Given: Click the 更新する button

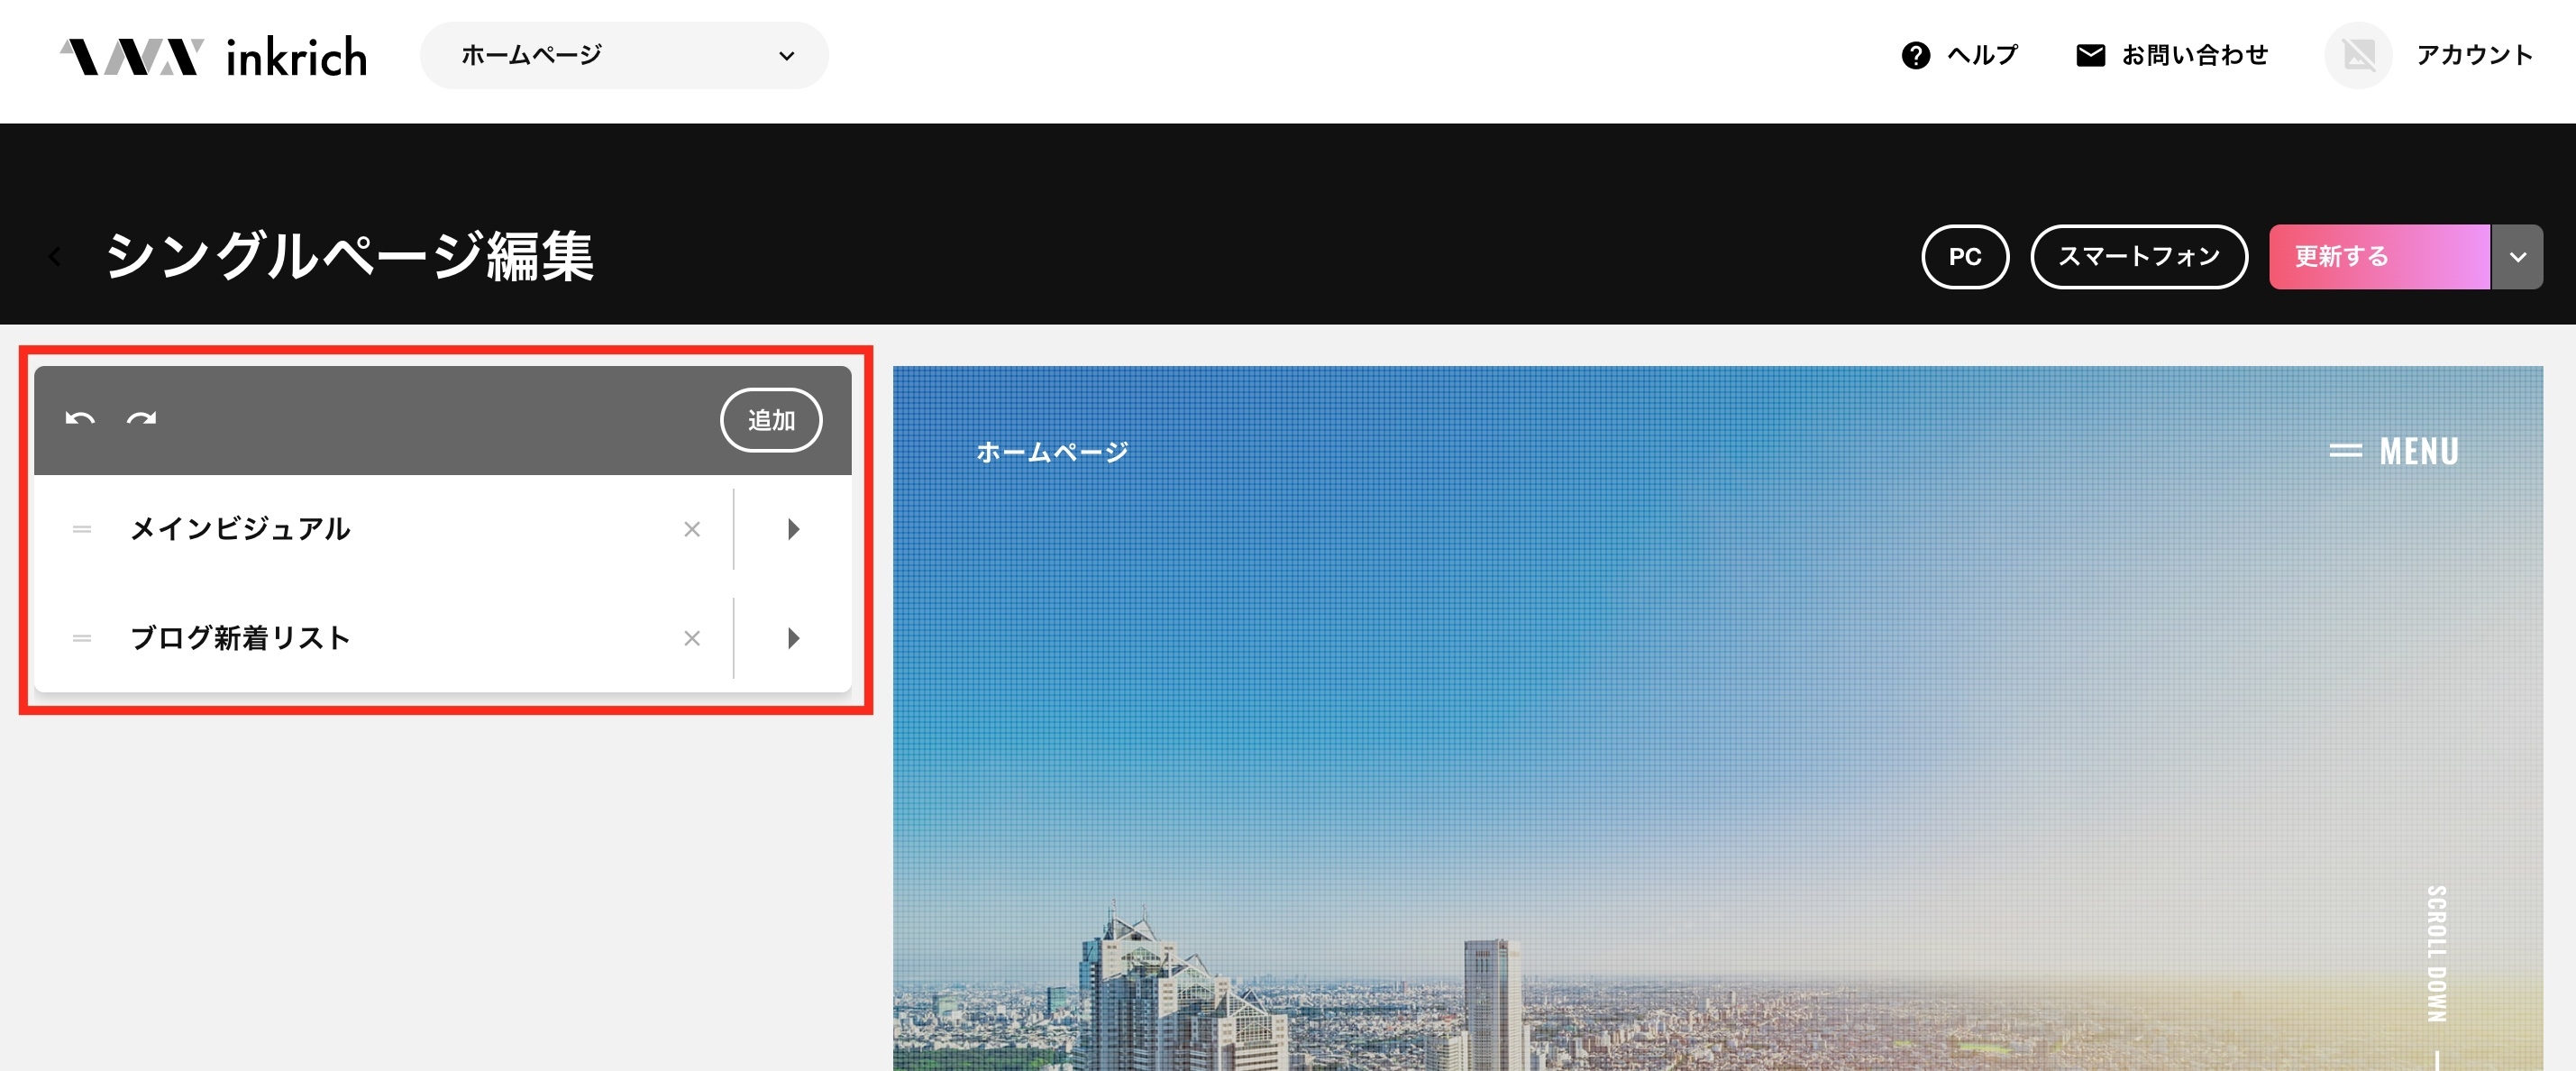Looking at the screenshot, I should coord(2379,257).
